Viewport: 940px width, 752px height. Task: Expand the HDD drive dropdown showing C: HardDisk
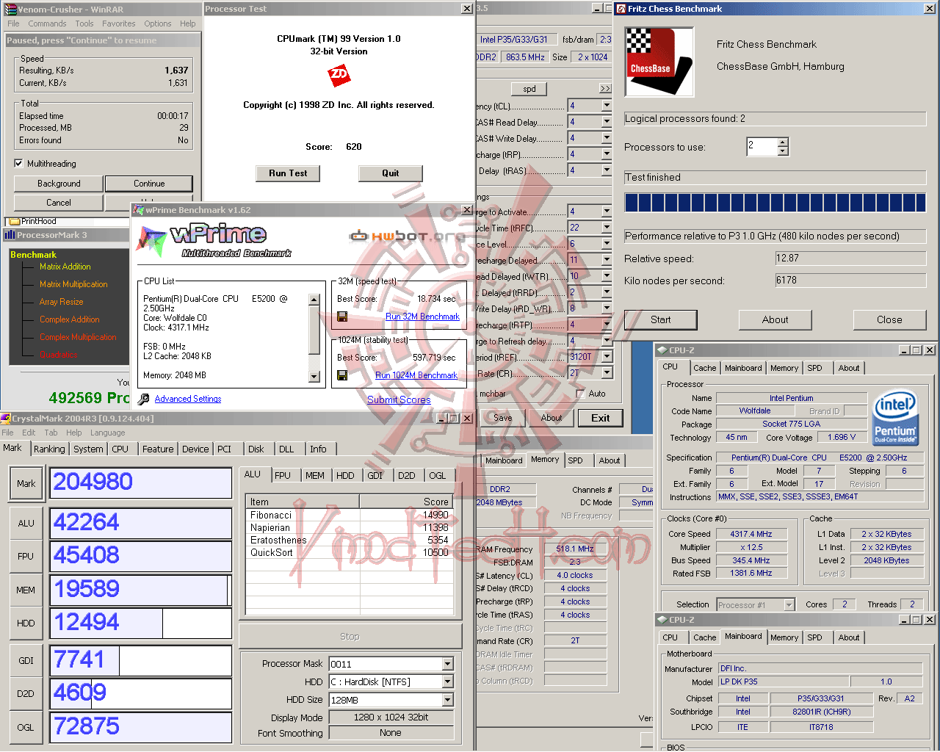(x=448, y=682)
